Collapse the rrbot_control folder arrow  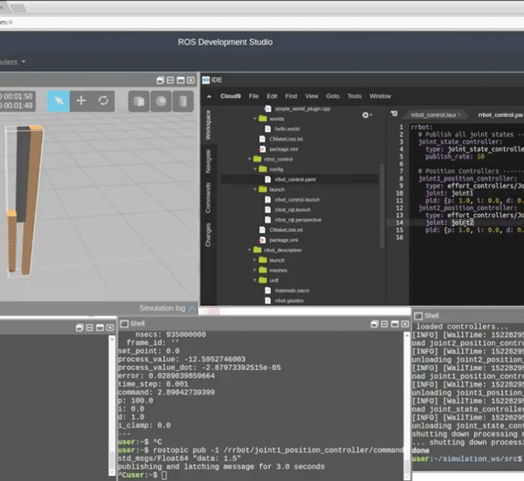[249, 159]
